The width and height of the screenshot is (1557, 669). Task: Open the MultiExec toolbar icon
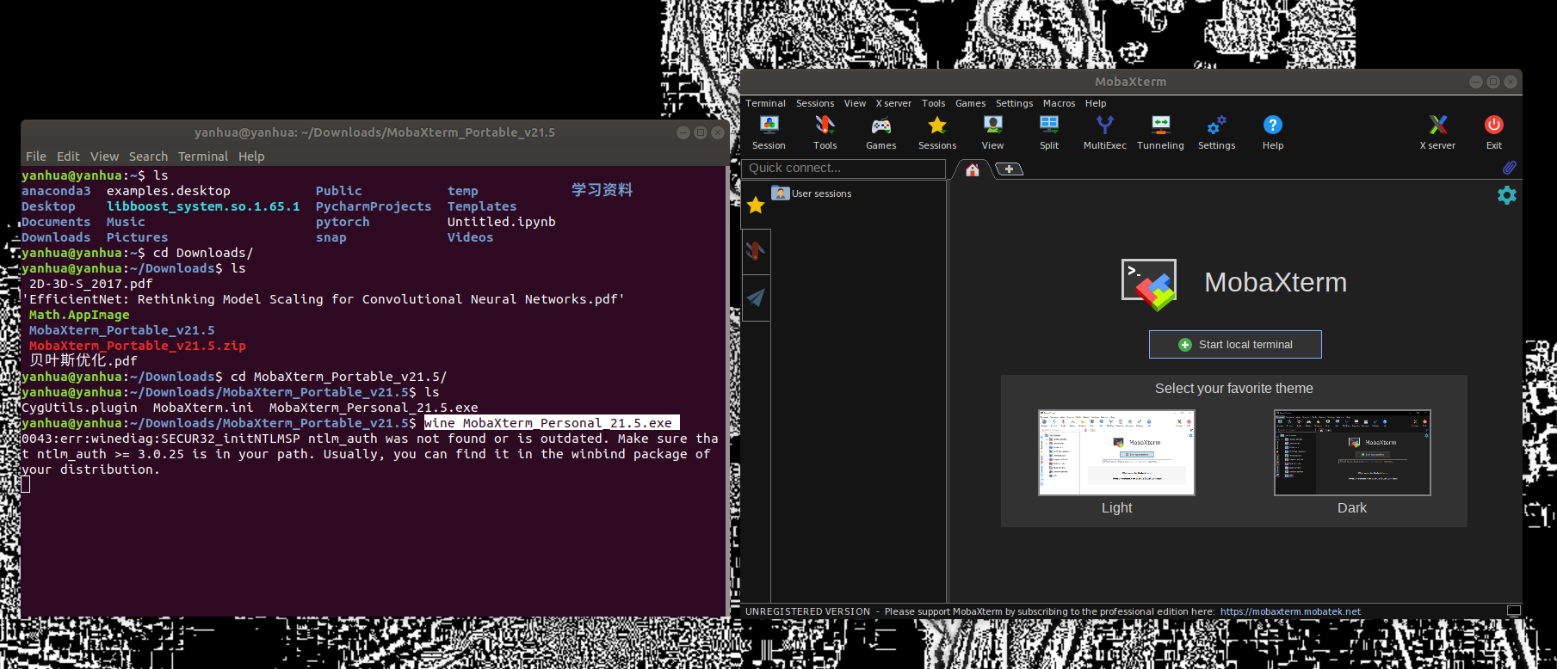point(1104,132)
